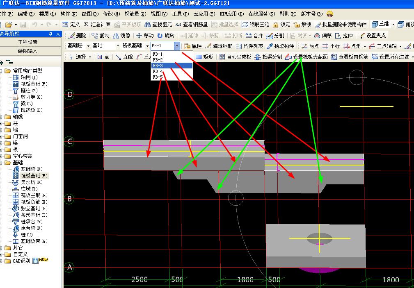
Task: Choose FB-2 in the dropdown list
Action: tap(172, 60)
